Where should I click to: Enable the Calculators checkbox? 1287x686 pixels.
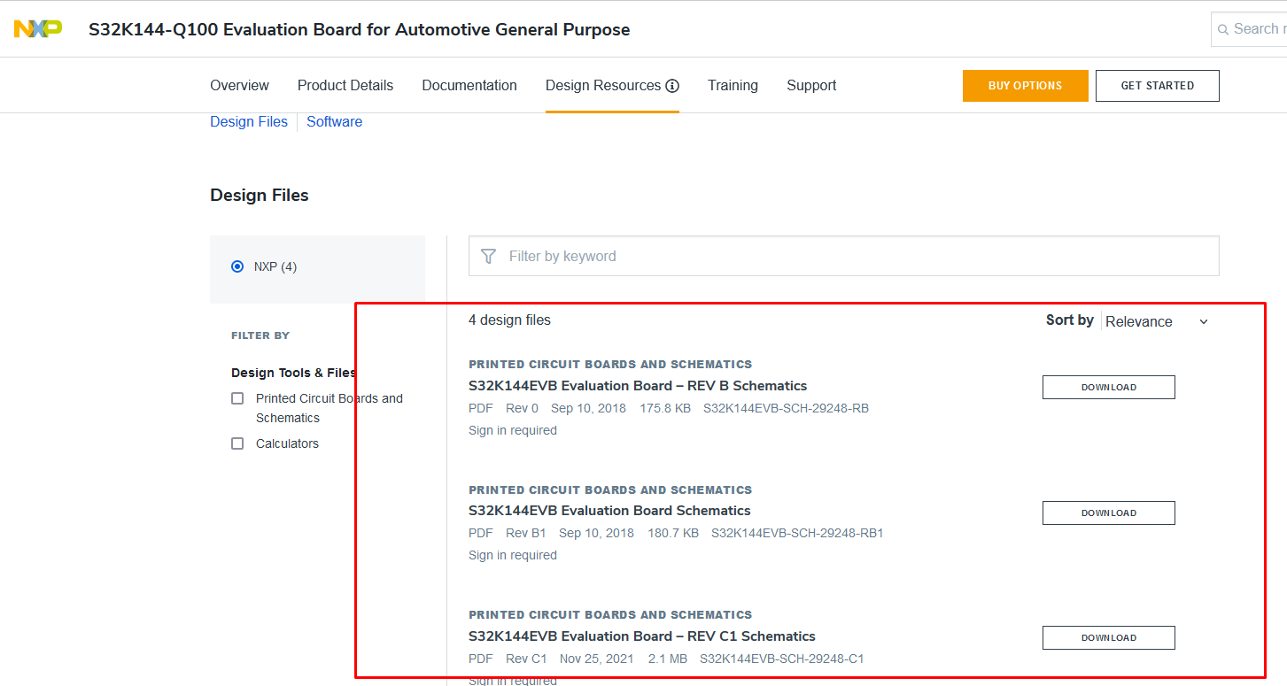[x=237, y=443]
